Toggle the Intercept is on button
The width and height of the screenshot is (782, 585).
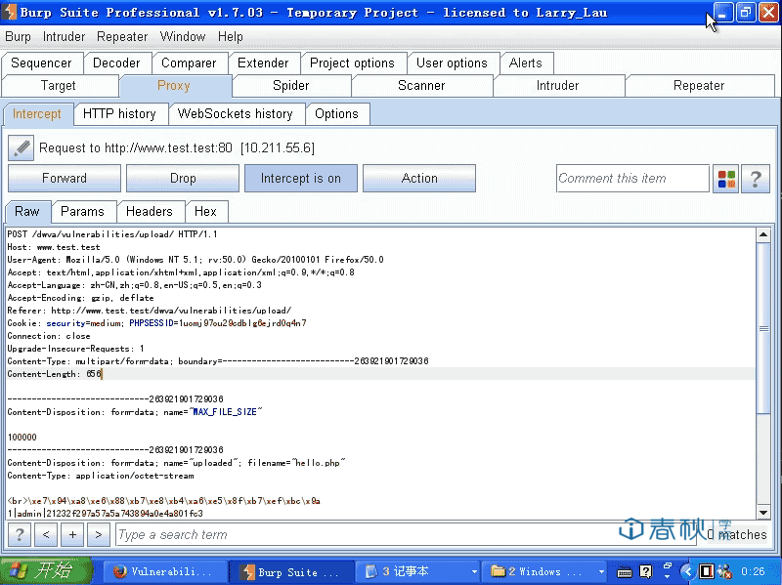click(x=300, y=179)
